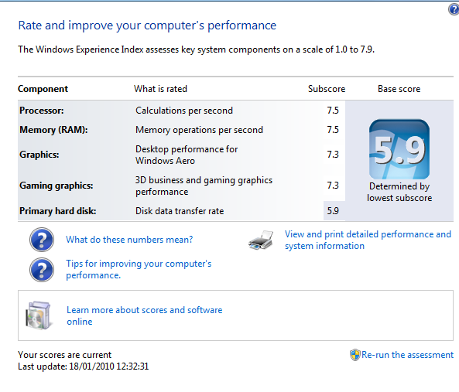Click the Gaming graphics subscore 7.3

[x=333, y=186]
